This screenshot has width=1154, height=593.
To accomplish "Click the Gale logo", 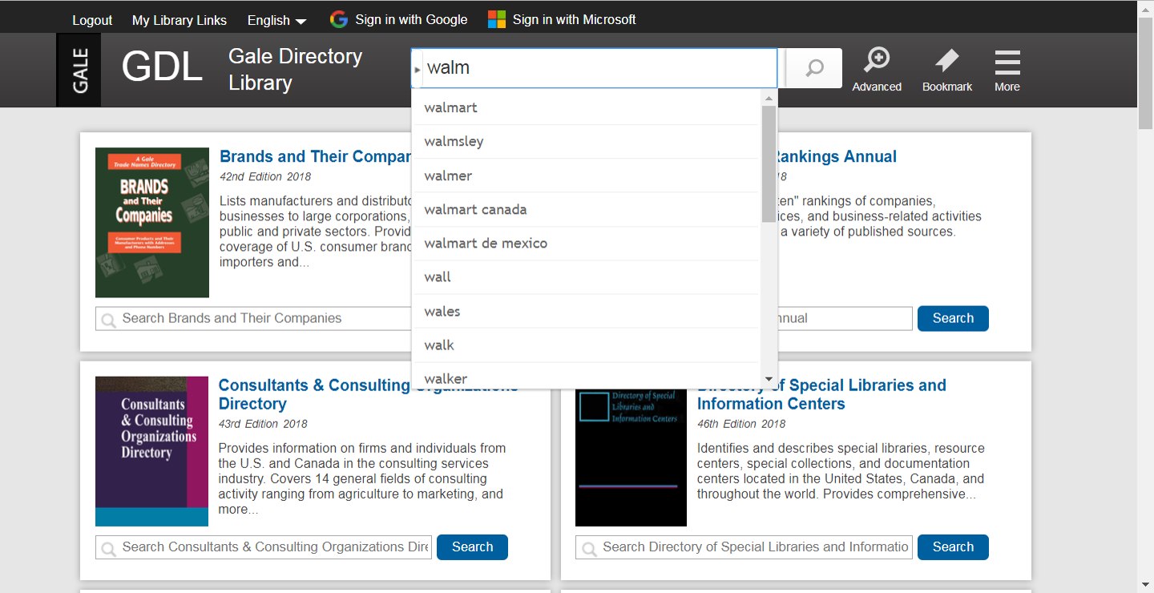I will tap(79, 71).
